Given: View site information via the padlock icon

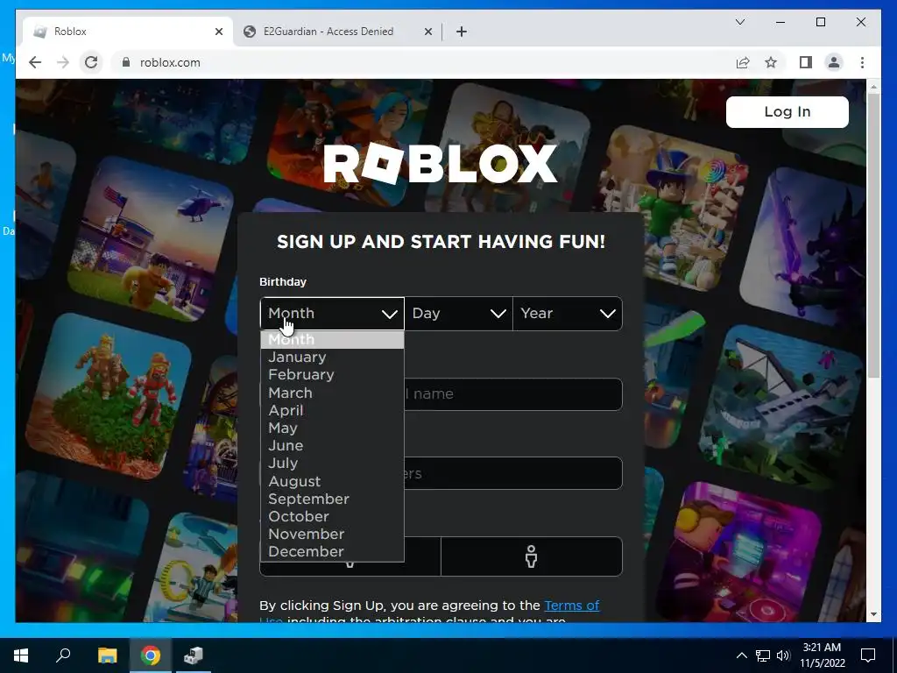Looking at the screenshot, I should pyautogui.click(x=126, y=62).
